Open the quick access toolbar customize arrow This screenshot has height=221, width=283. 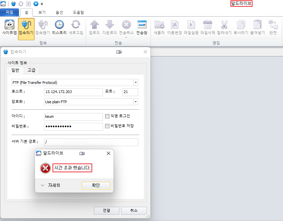click(42, 4)
